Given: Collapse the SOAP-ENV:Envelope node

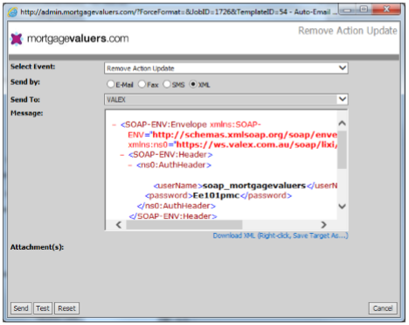Looking at the screenshot, I should pyautogui.click(x=114, y=125).
